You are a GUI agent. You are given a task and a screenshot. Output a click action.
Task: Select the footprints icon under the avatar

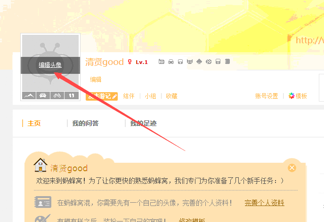[x=72, y=95]
